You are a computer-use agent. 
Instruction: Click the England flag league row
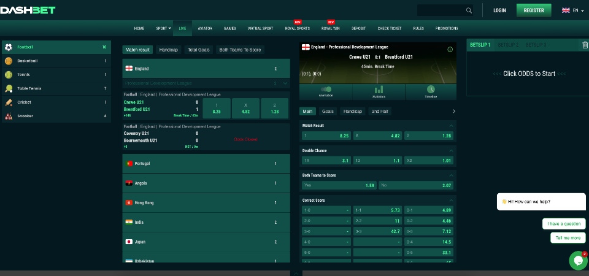(x=206, y=68)
